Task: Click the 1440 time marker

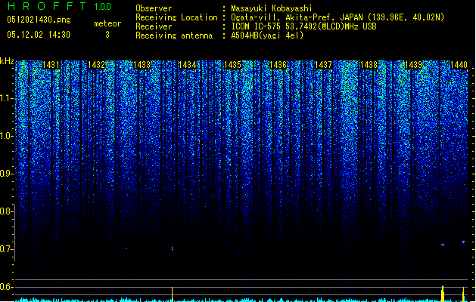Action: click(x=459, y=65)
